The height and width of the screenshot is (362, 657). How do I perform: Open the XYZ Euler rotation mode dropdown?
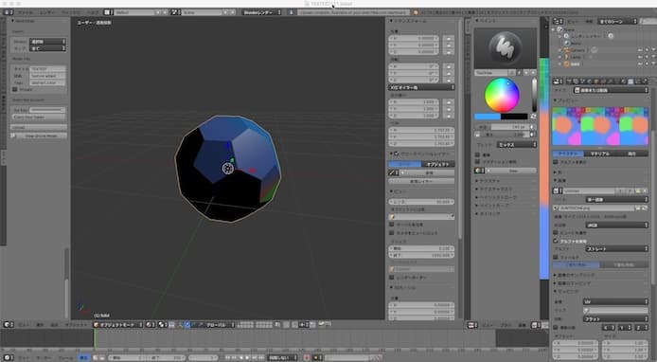point(421,87)
